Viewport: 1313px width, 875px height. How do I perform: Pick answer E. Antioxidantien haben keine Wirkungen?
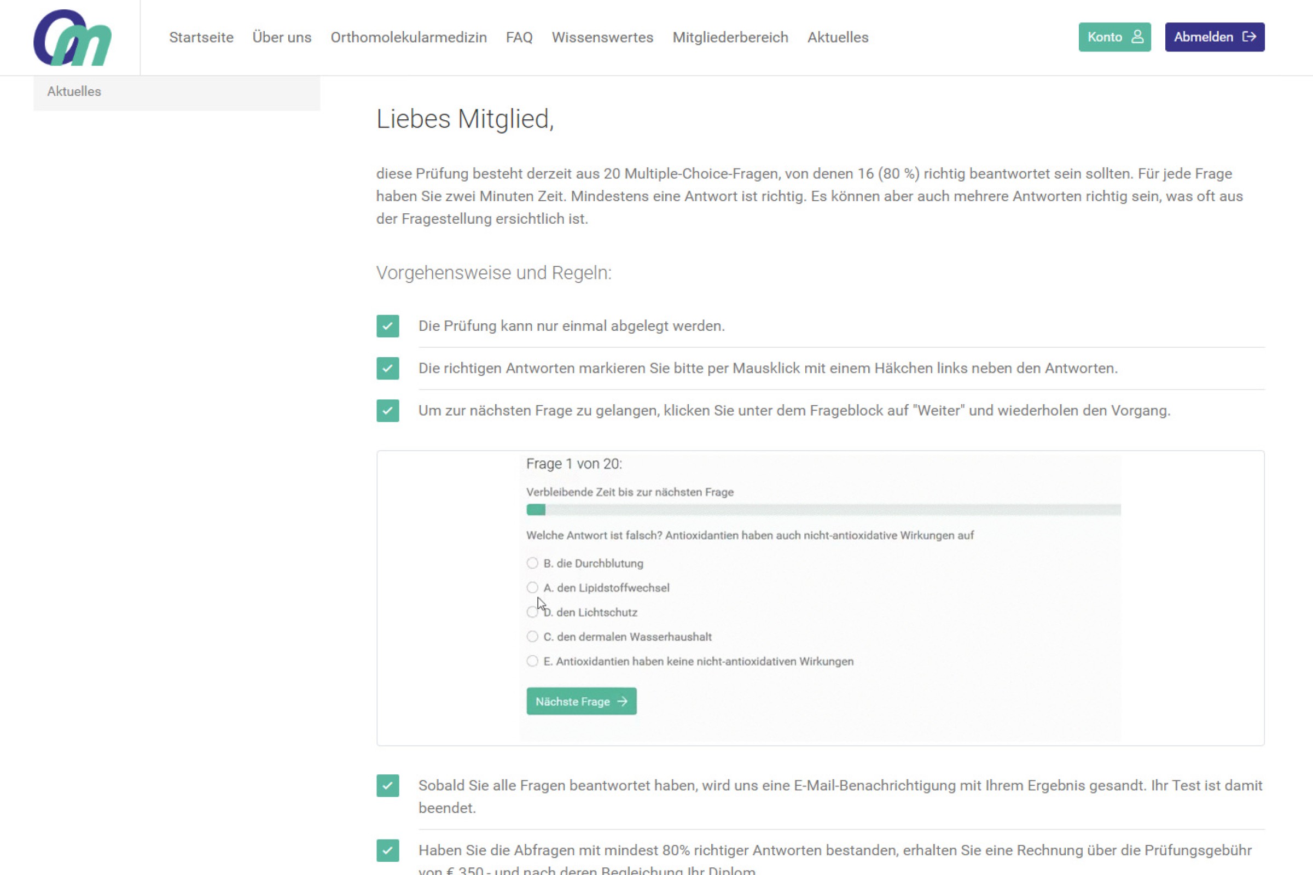[x=532, y=661]
